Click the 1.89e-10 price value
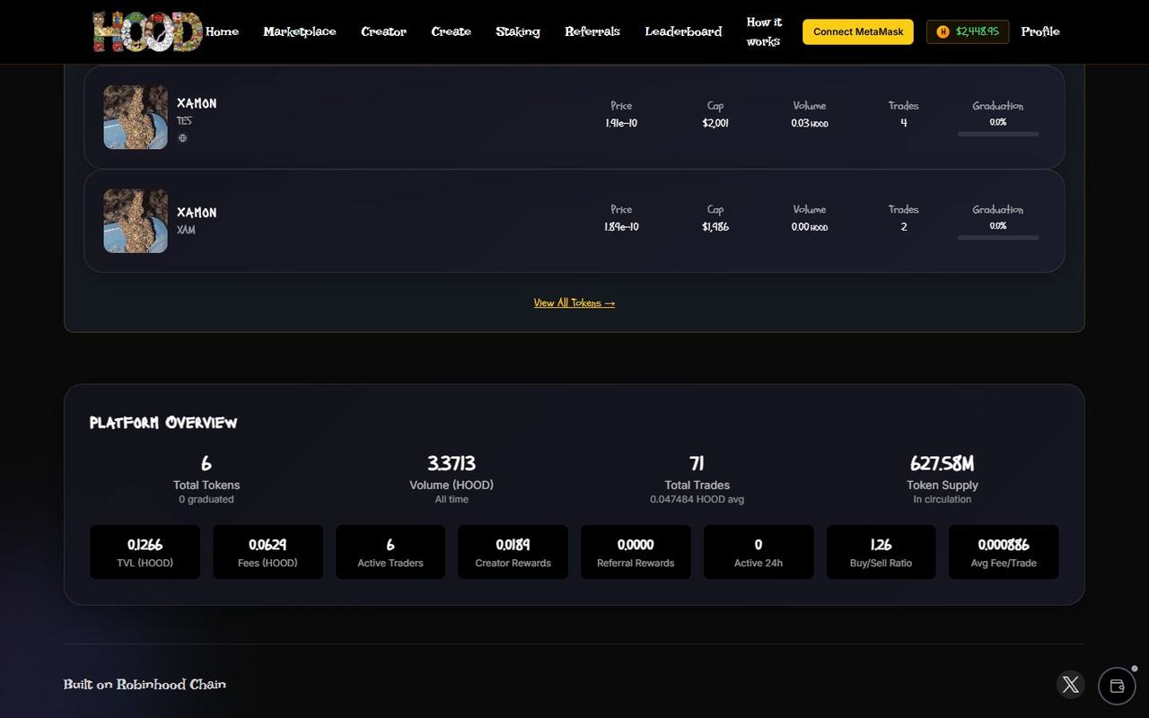The height and width of the screenshot is (718, 1149). (621, 227)
